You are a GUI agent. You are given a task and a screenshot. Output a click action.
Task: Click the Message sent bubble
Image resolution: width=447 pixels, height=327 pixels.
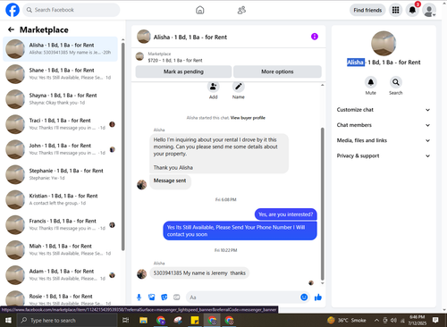pos(170,180)
